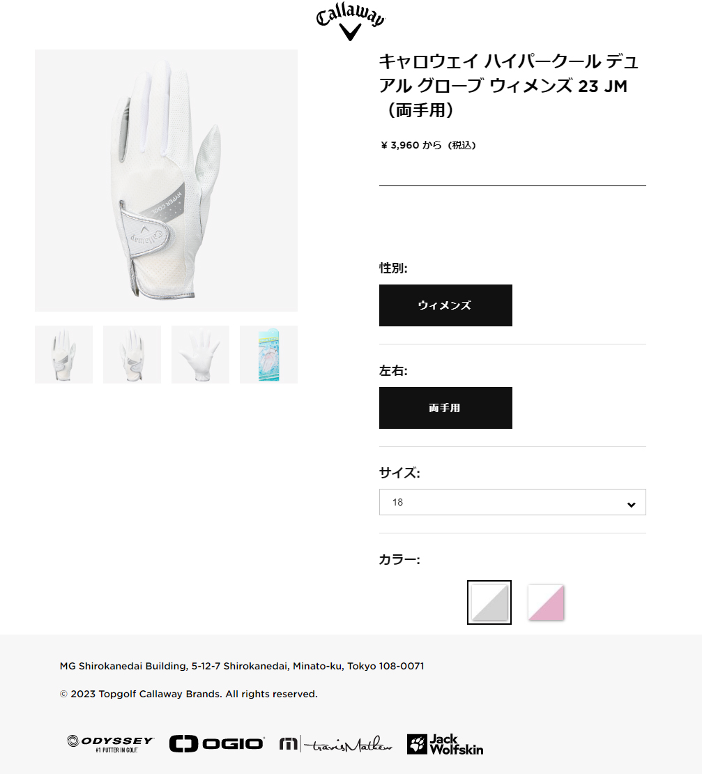This screenshot has width=702, height=774.
Task: Click the Topgolf Callaway Brands copyright text
Action: [188, 694]
